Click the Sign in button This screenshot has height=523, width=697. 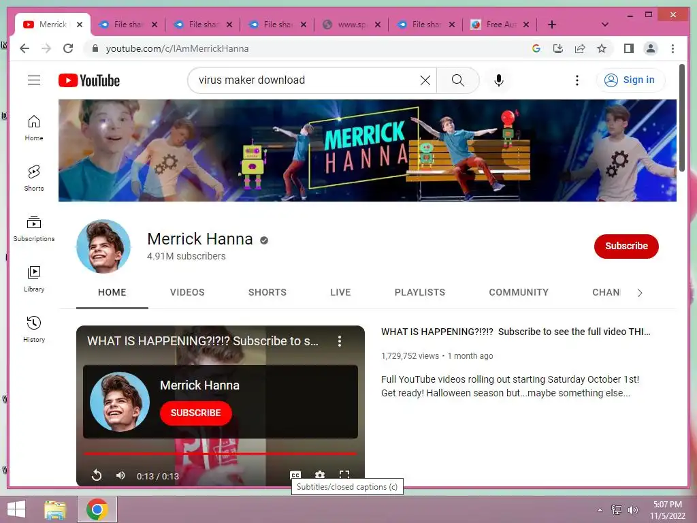point(630,80)
